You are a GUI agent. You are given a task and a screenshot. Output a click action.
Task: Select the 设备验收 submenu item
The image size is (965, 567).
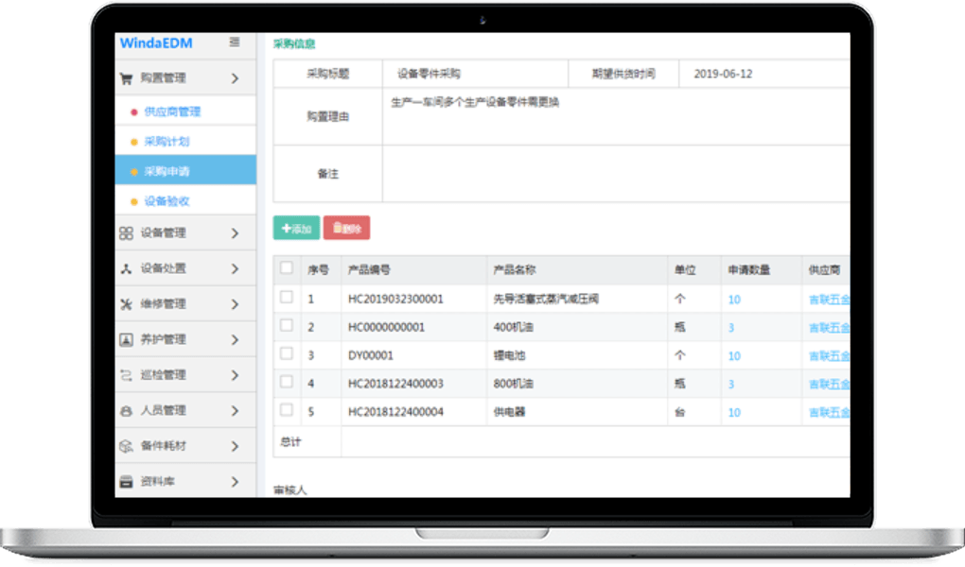[167, 201]
